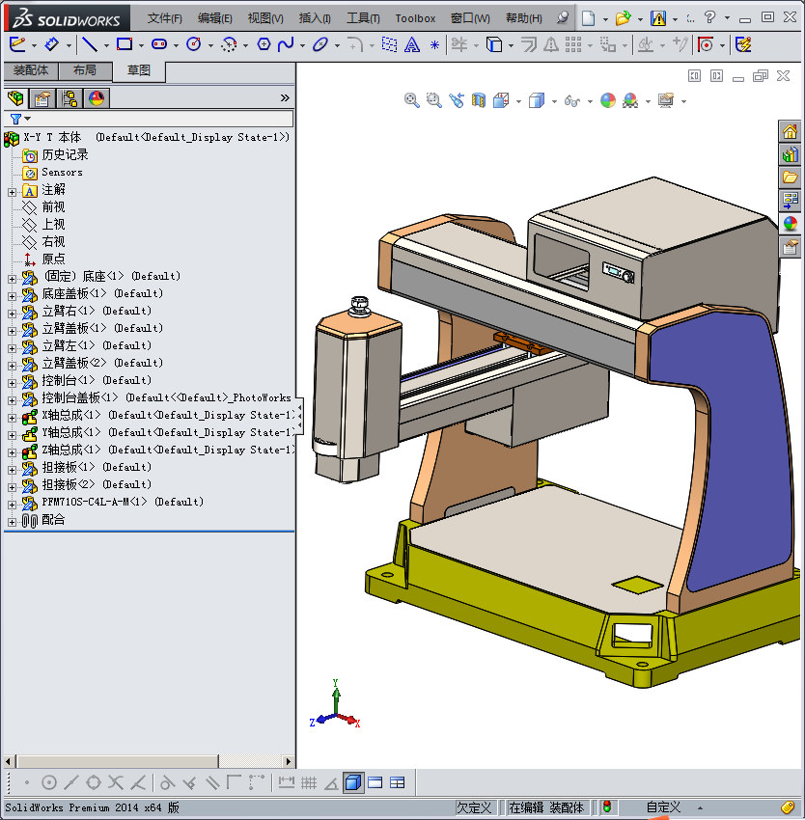This screenshot has width=805, height=820.
Task: Select the Spline sketch tool
Action: pos(286,44)
